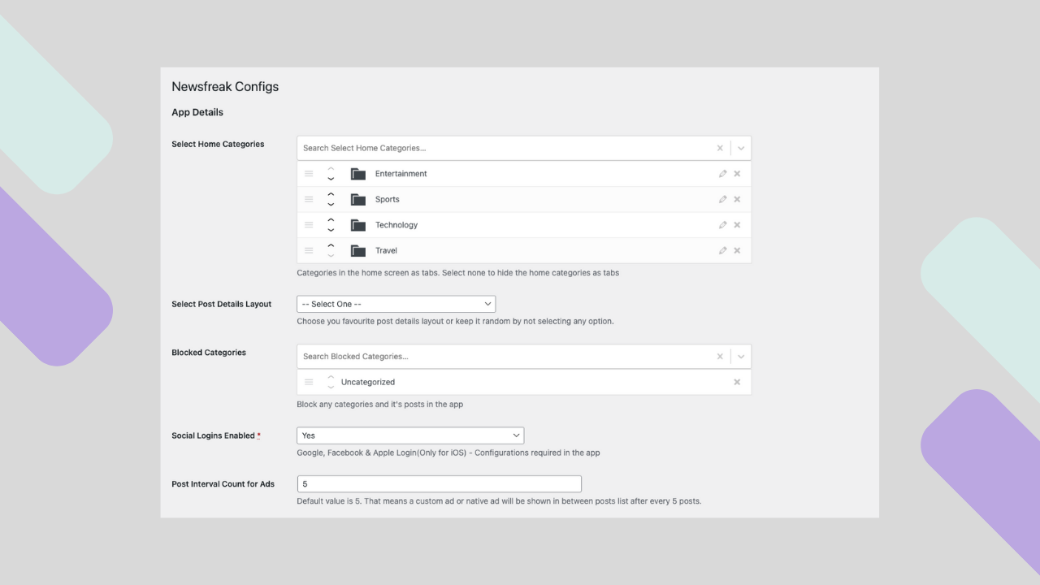The image size is (1040, 585).
Task: Remove Uncategorized from blocked categories
Action: tap(737, 382)
